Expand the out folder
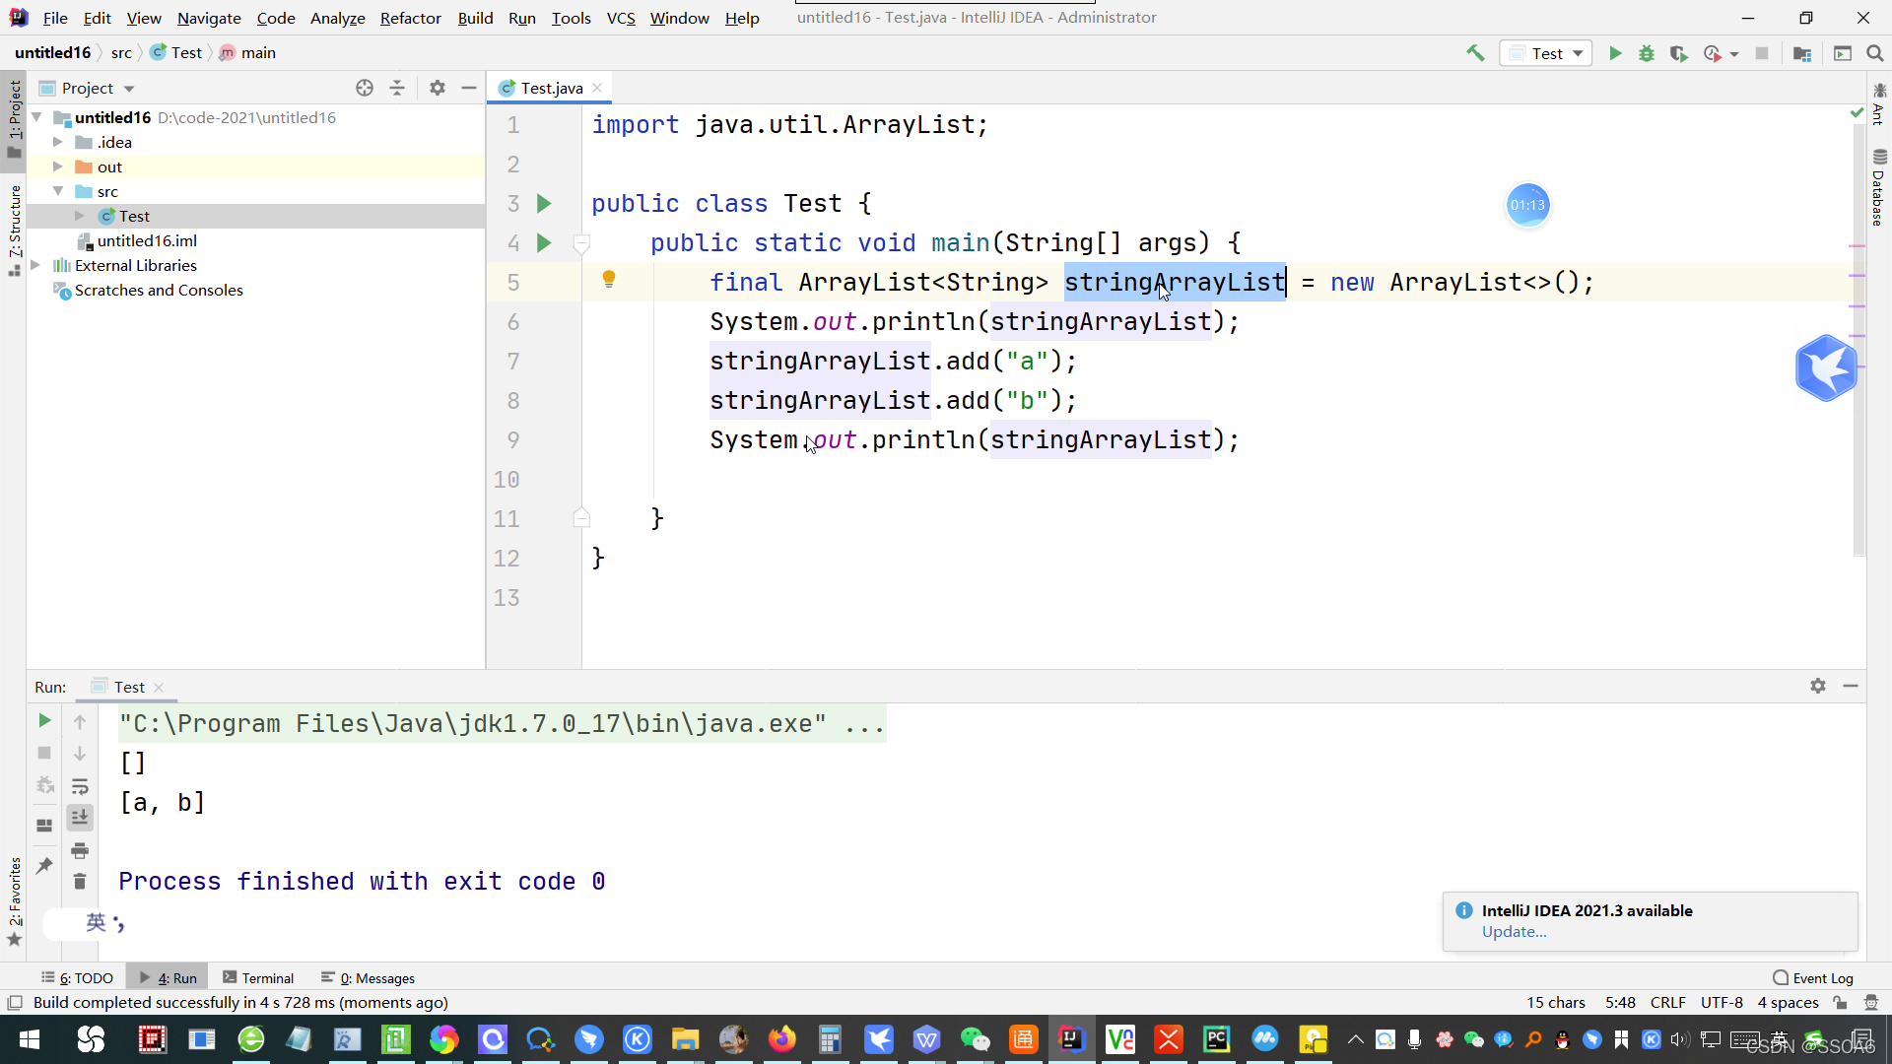 point(58,166)
